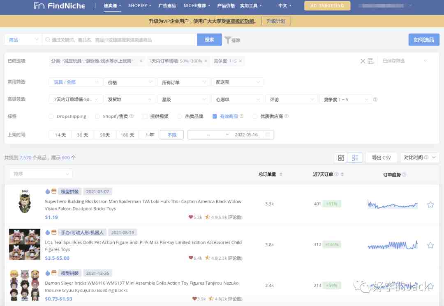Click blue drop icon on Superhero row
This screenshot has height=306, width=444.
(x=48, y=192)
